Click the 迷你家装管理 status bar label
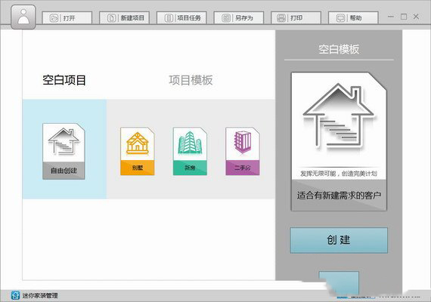431x302 pixels. point(40,296)
